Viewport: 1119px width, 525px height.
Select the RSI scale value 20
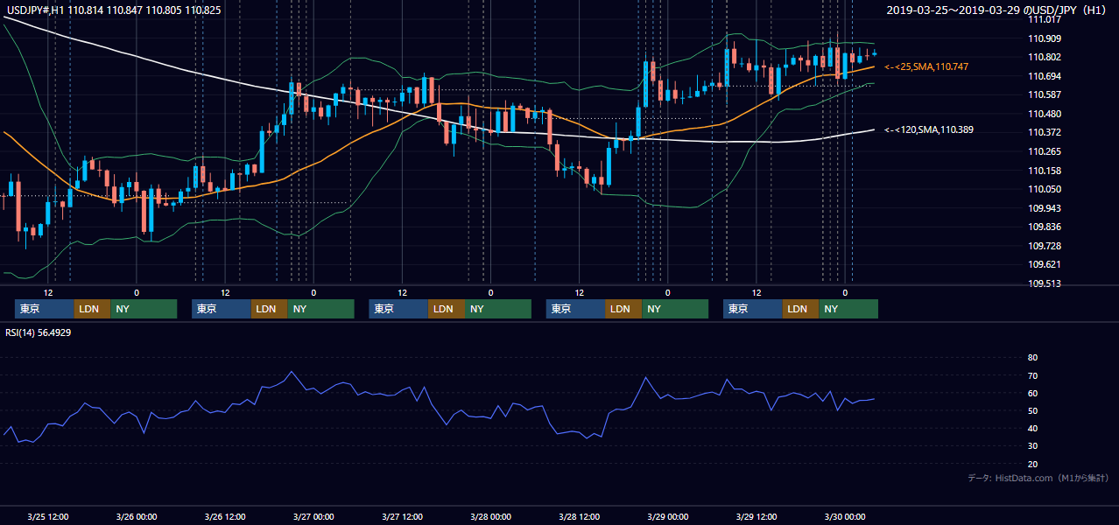[1032, 464]
